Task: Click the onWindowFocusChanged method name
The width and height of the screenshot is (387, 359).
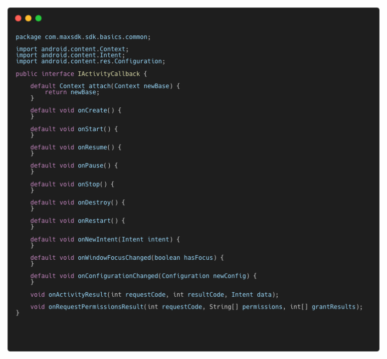Action: tap(114, 258)
